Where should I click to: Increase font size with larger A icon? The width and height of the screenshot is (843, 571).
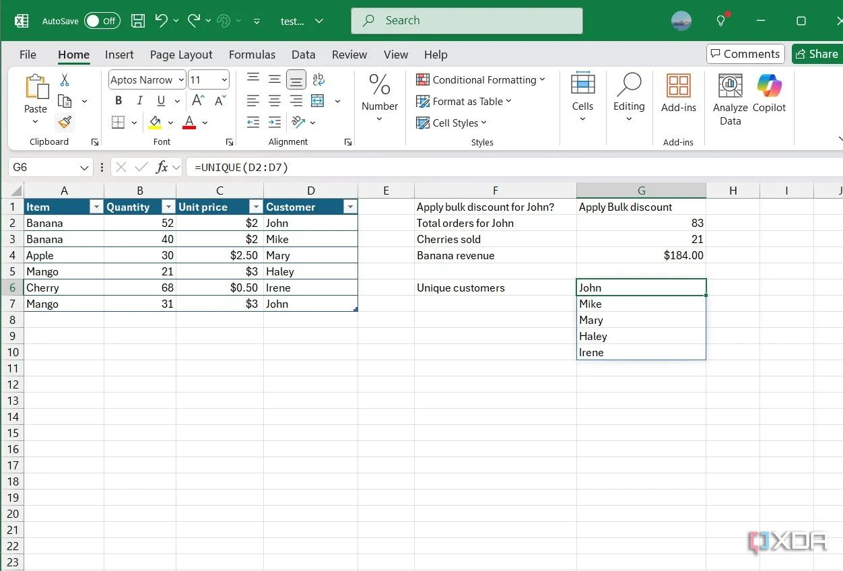pos(198,101)
